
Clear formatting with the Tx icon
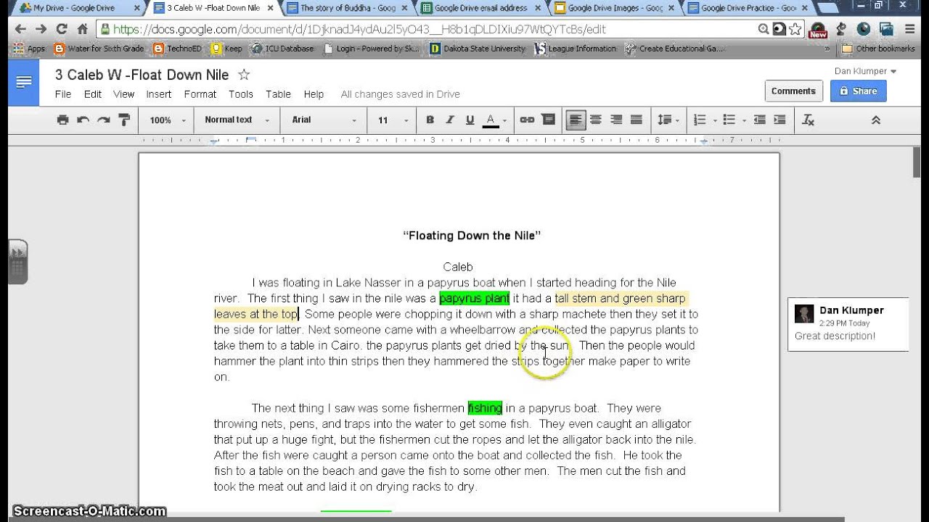pos(808,120)
